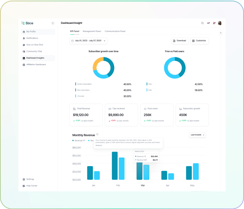Open Community Chat from the sidebar
Screen dimensions: 244x209
[x=34, y=51]
